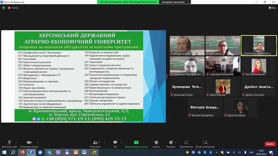The image size is (278, 156).
Task: Click the divider handle between slide and gallery
Action: [167, 76]
